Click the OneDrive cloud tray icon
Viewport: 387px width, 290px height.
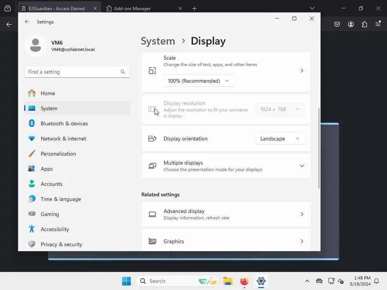click(x=319, y=281)
